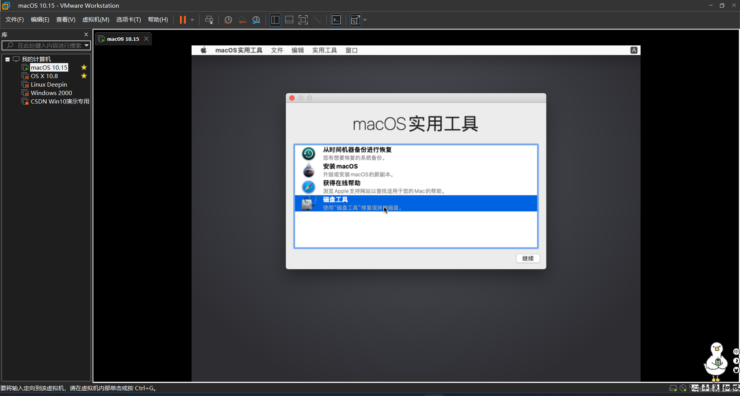The height and width of the screenshot is (396, 740).
Task: Collapse the 我的计算机 tree node
Action: (x=7, y=59)
